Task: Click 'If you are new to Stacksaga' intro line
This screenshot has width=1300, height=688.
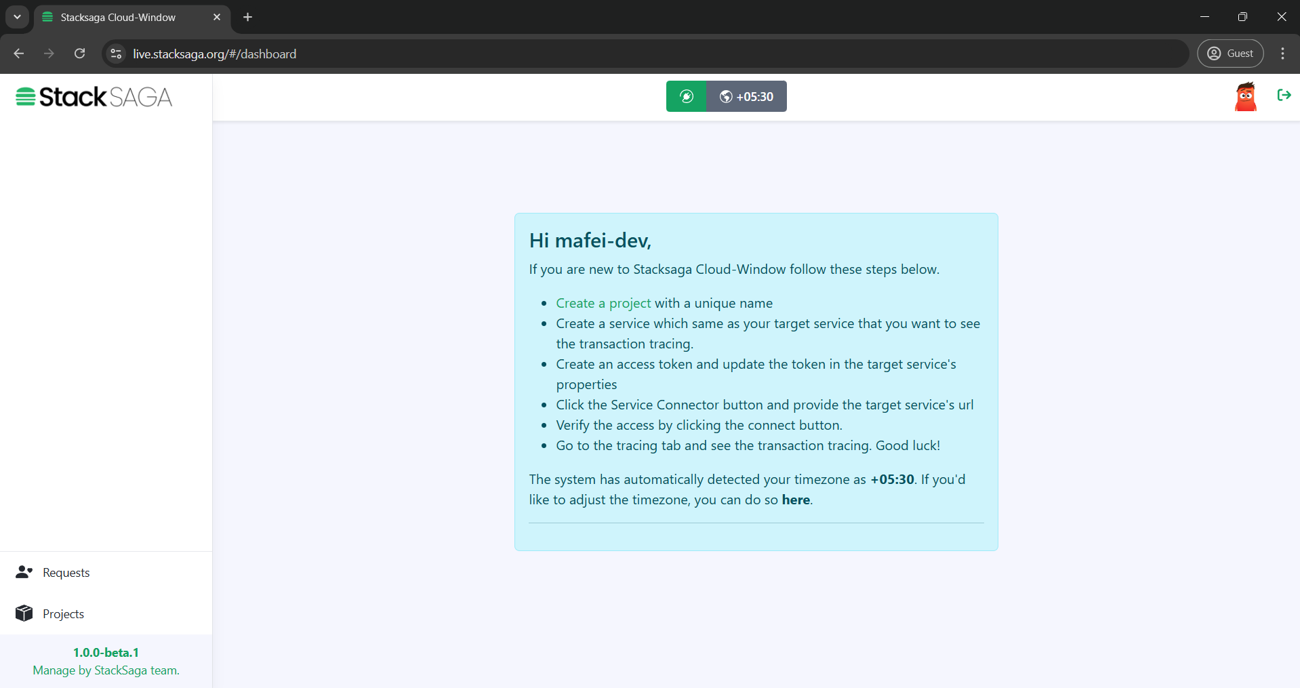Action: point(734,269)
